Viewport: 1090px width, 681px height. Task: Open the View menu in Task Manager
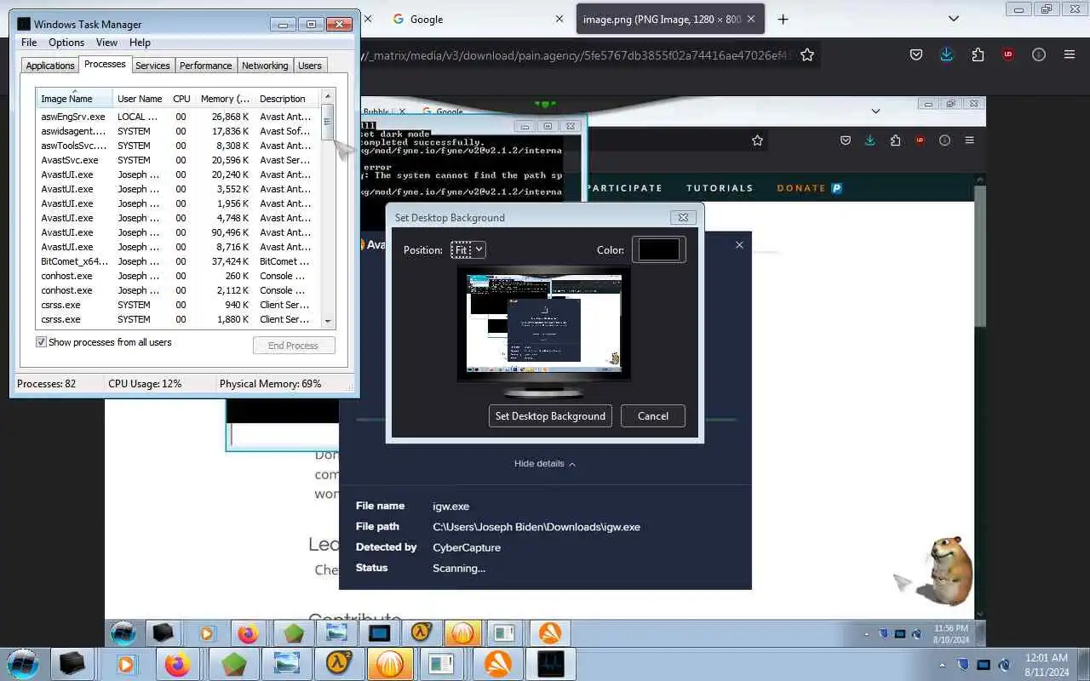pyautogui.click(x=106, y=43)
